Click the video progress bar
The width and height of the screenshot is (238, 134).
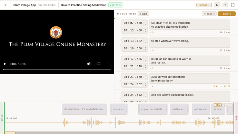point(57,69)
